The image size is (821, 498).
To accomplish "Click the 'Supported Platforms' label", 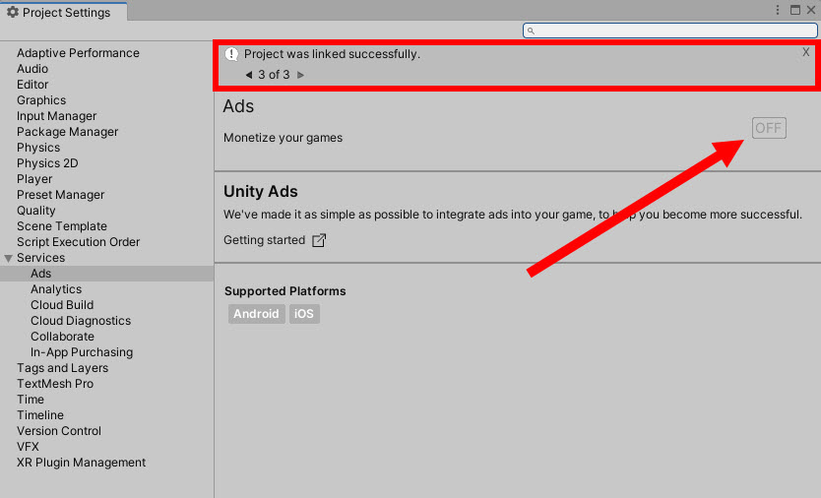I will 285,291.
